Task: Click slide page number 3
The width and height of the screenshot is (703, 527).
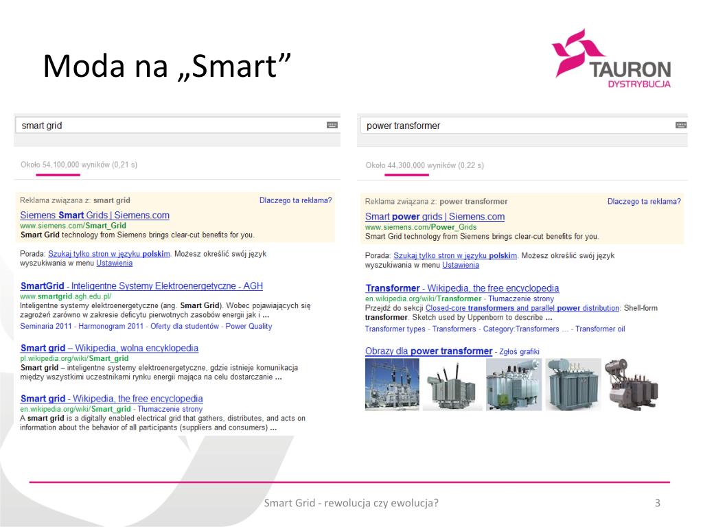Action: [x=657, y=503]
